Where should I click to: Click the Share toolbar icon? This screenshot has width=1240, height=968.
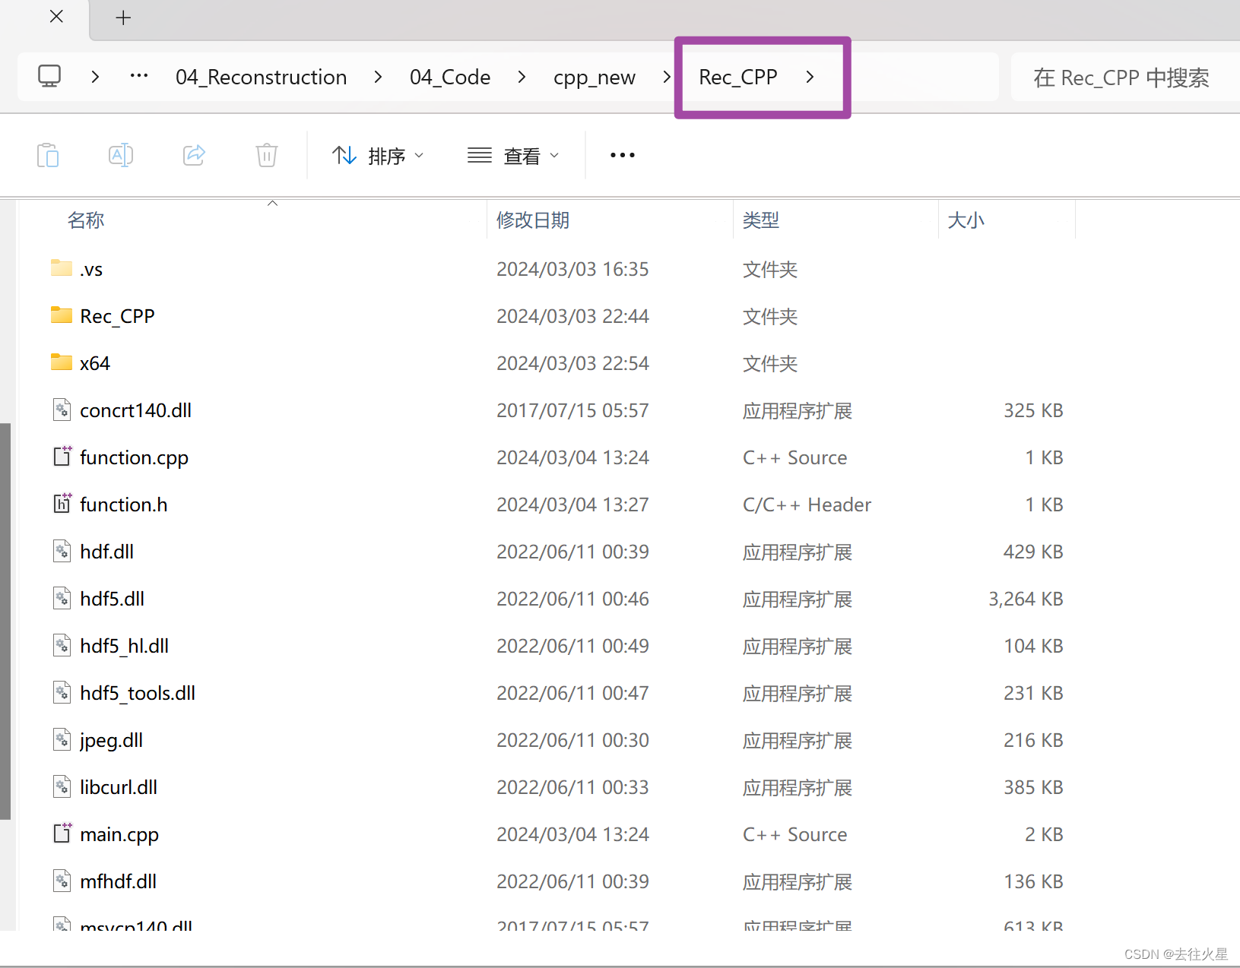(x=194, y=155)
